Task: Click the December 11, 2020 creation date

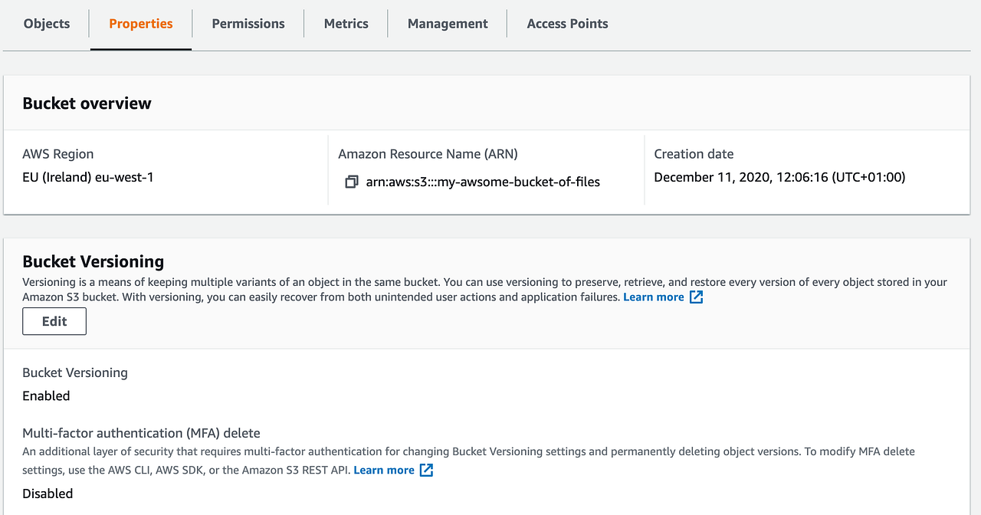Action: (779, 177)
